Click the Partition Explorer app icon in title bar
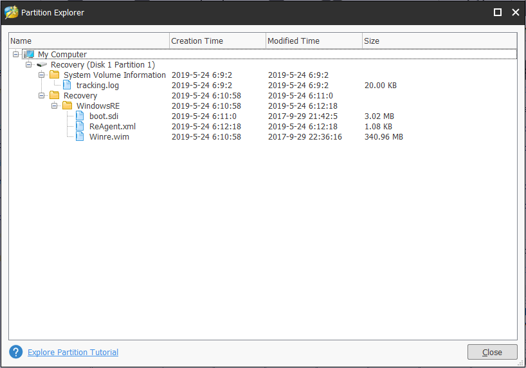 [x=11, y=12]
